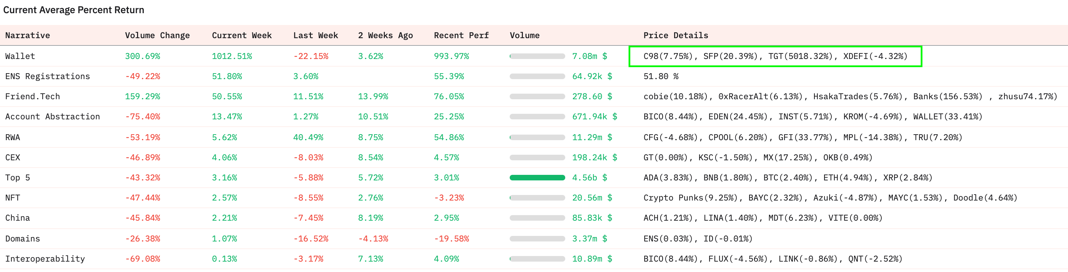Click the -49.22% volume change value
1068x272 pixels.
coord(142,77)
